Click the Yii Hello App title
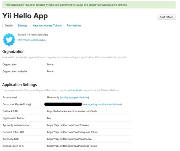The height and width of the screenshot is (151, 180). (x=25, y=16)
